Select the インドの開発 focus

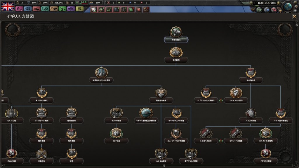click(x=116, y=116)
